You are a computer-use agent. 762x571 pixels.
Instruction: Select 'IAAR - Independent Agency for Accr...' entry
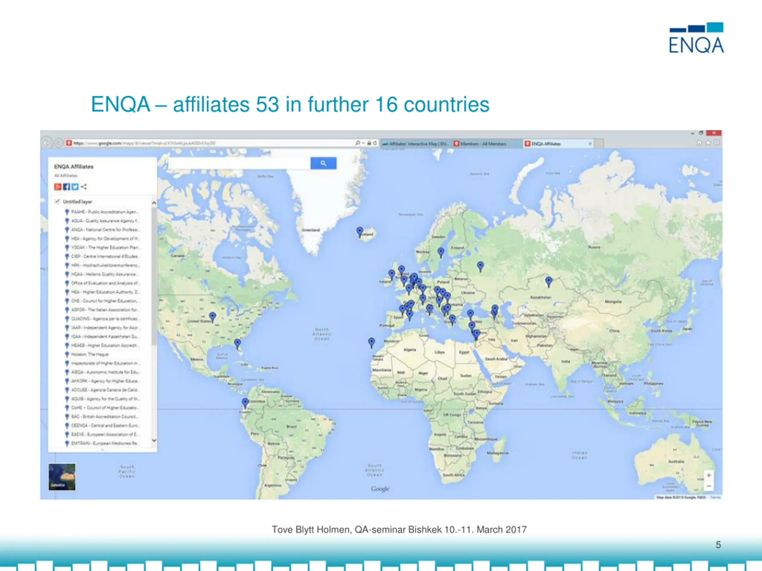(102, 328)
